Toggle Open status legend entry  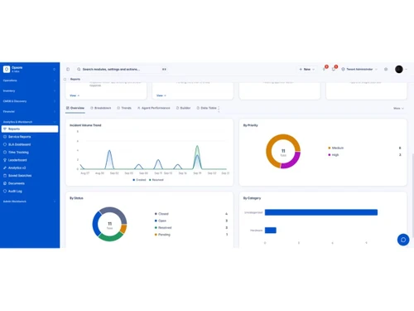161,221
